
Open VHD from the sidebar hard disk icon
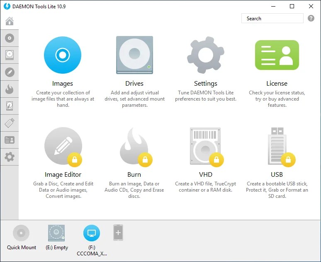click(x=10, y=106)
